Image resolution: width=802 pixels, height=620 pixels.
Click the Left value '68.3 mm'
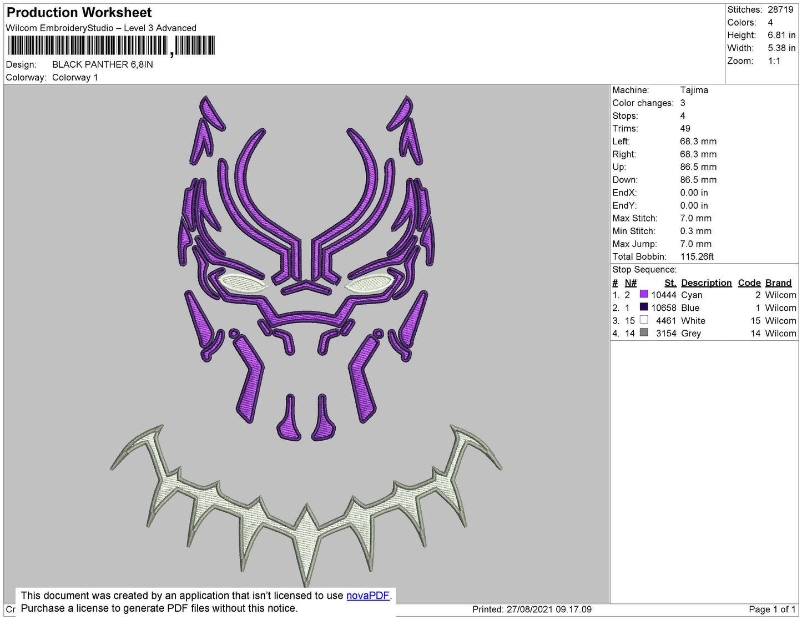(x=698, y=141)
